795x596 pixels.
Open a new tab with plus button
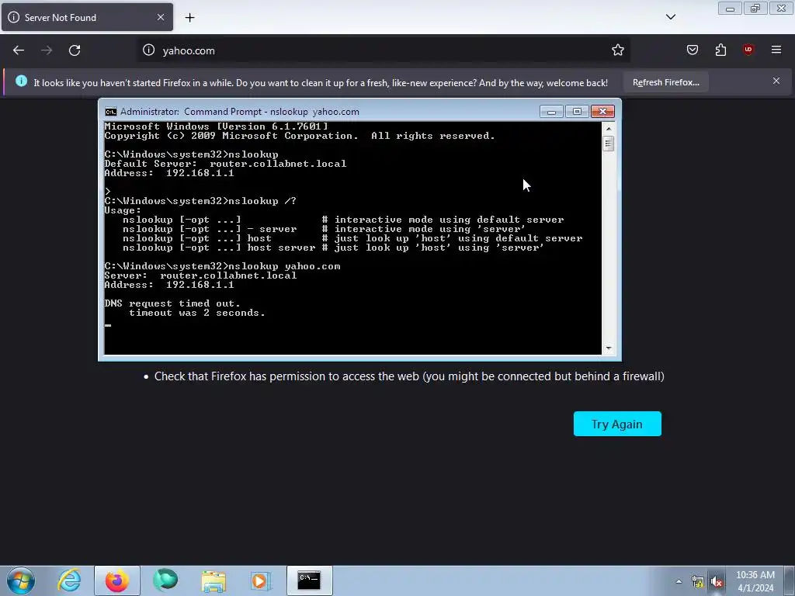189,18
